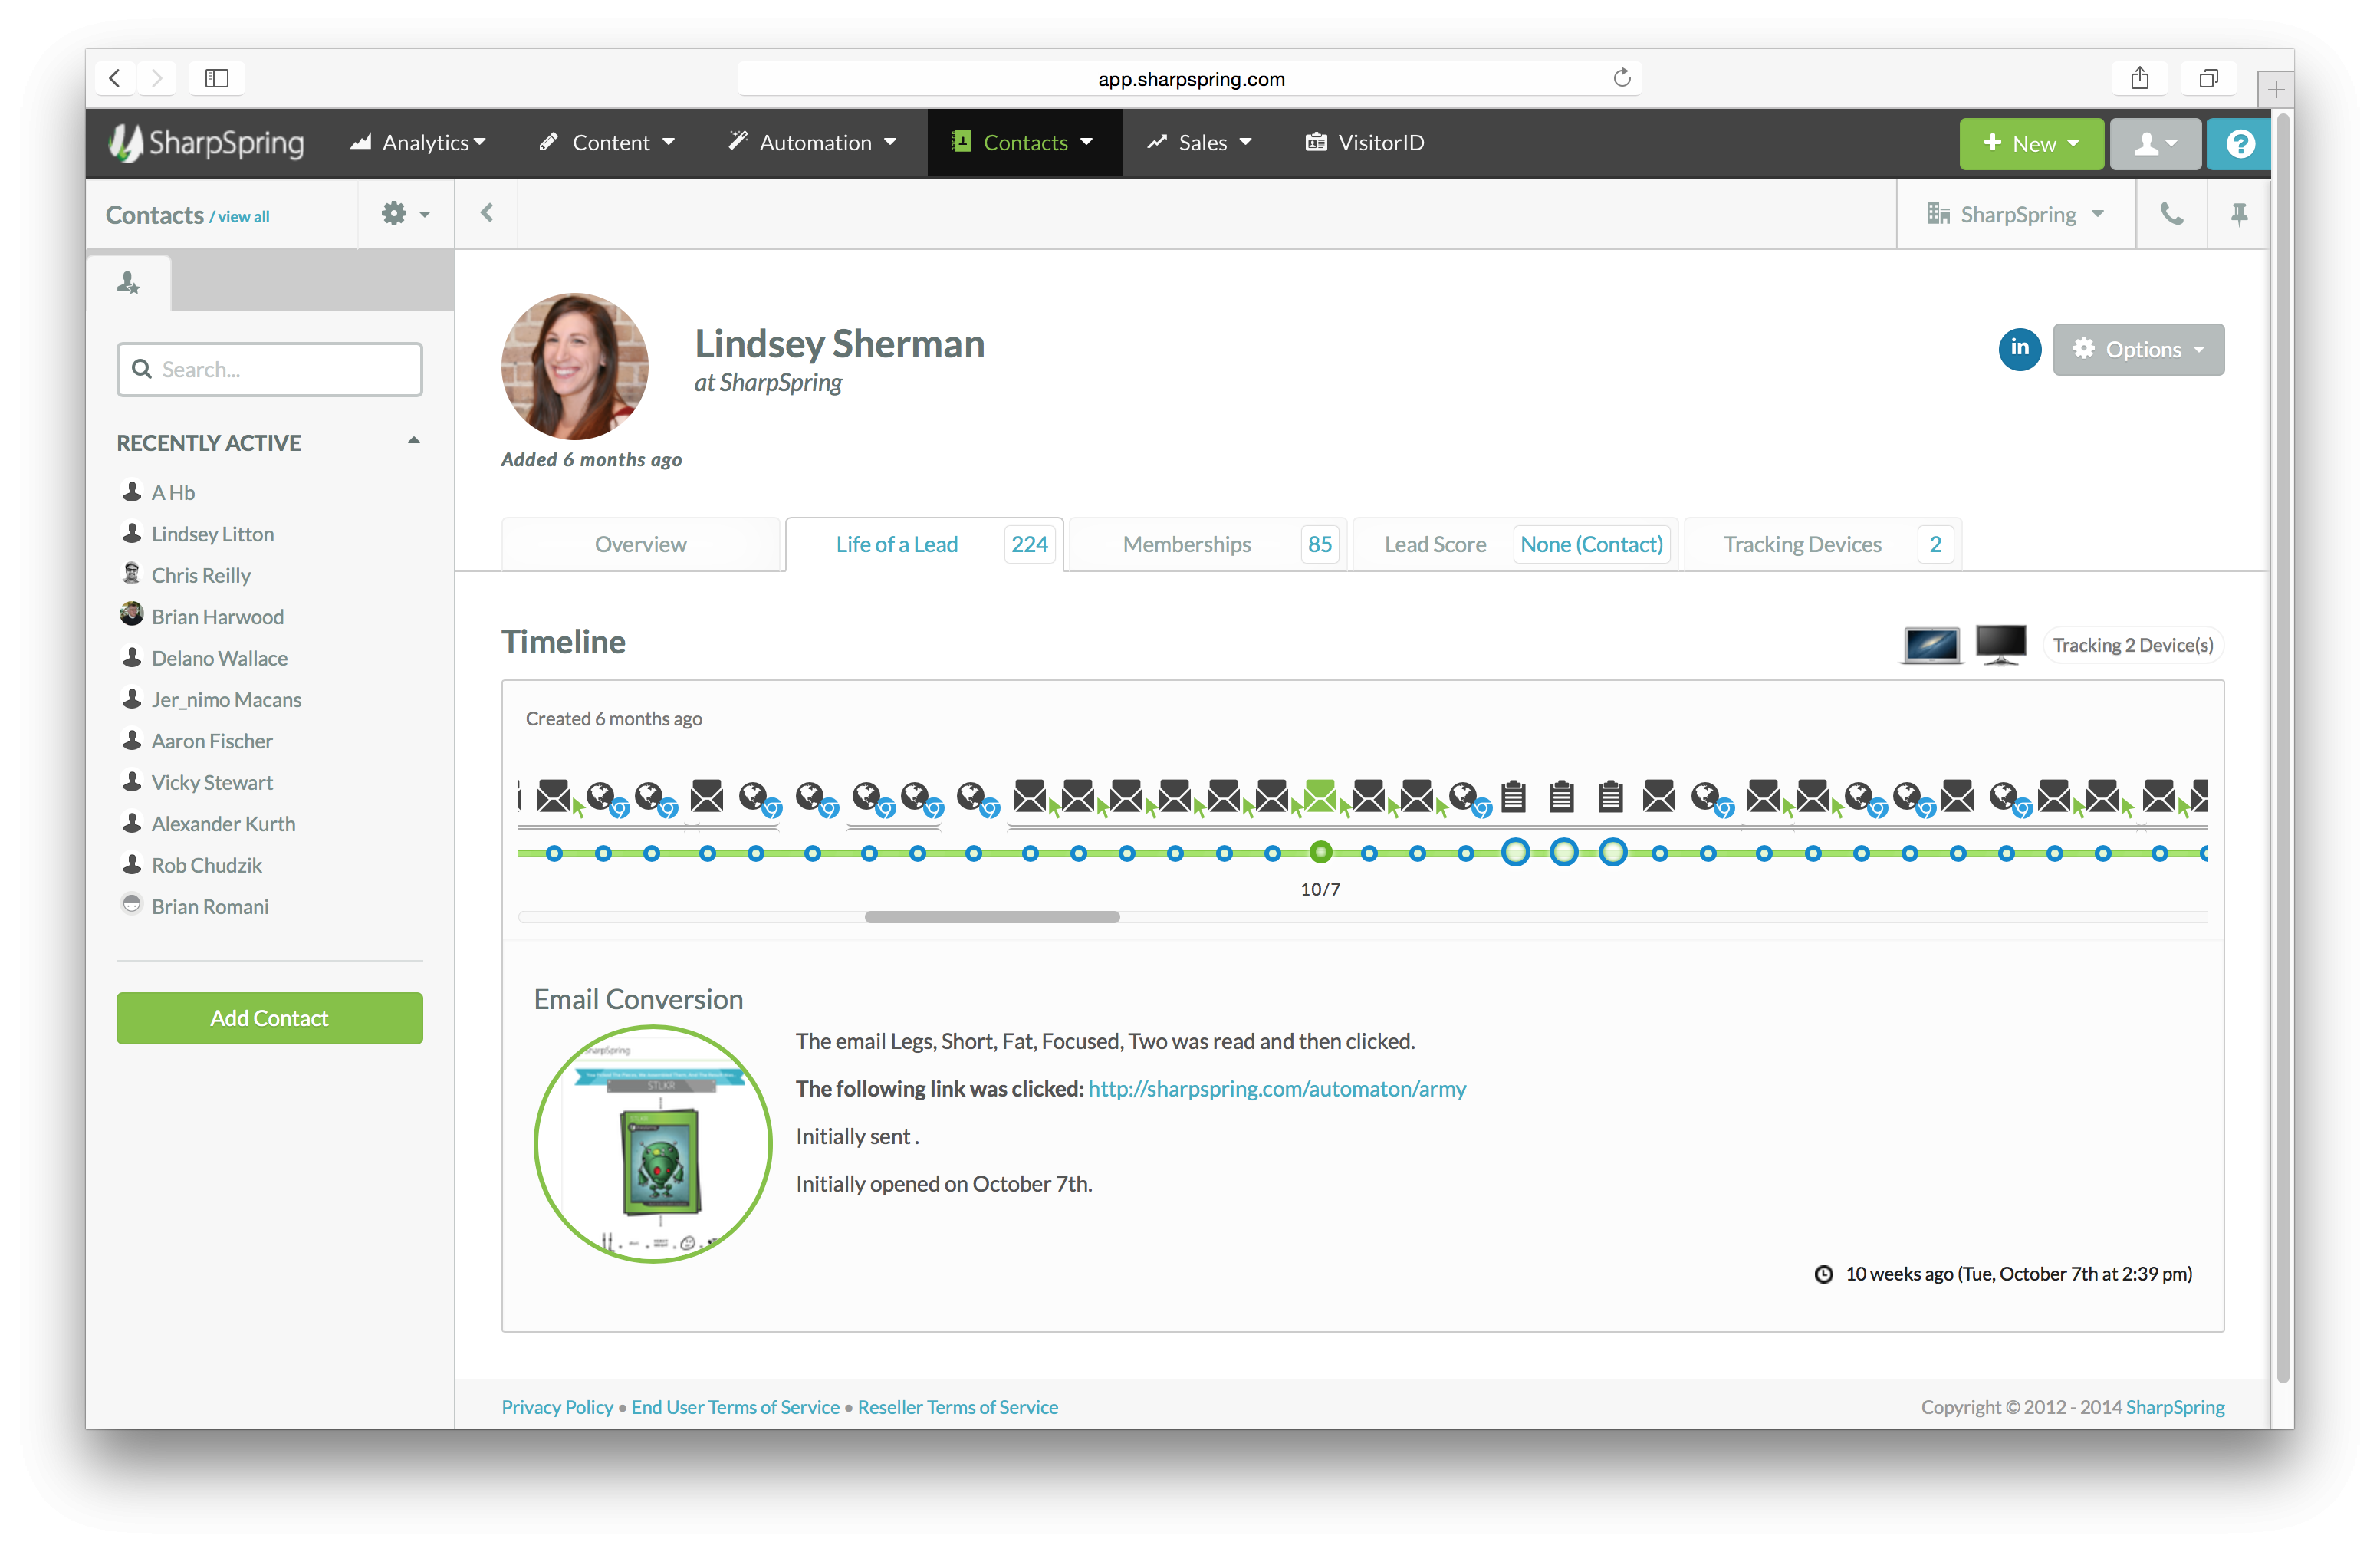Image resolution: width=2380 pixels, height=1552 pixels.
Task: Click the timeline horizontal scrollbar thumb
Action: [x=991, y=917]
